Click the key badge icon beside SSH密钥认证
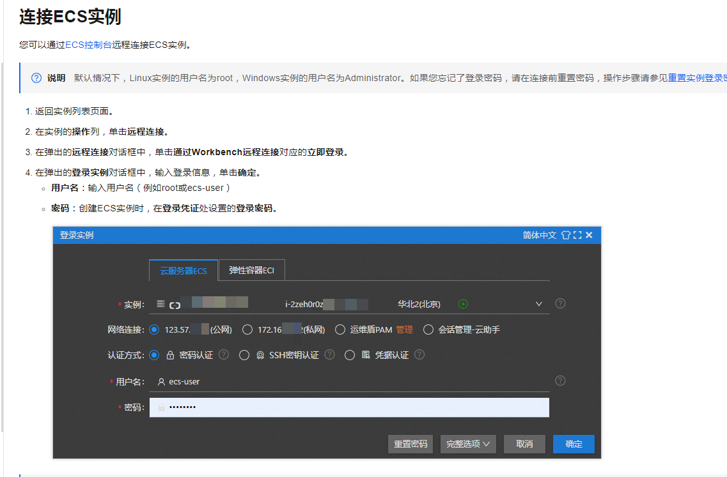Image resolution: width=727 pixels, height=477 pixels. tap(260, 355)
